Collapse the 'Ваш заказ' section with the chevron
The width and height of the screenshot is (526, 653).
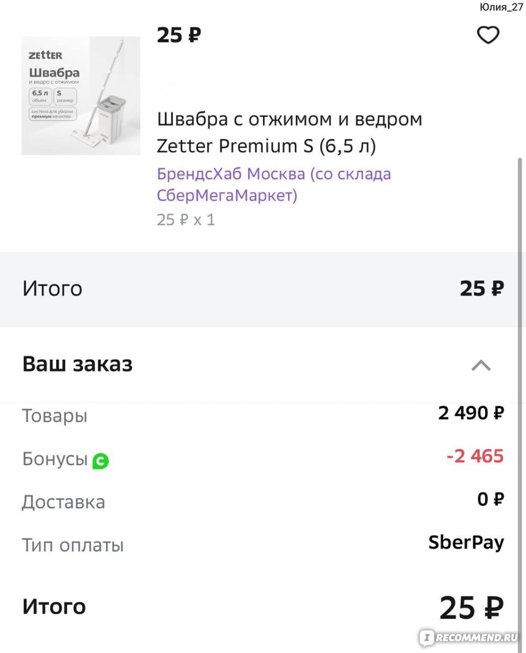pyautogui.click(x=481, y=365)
